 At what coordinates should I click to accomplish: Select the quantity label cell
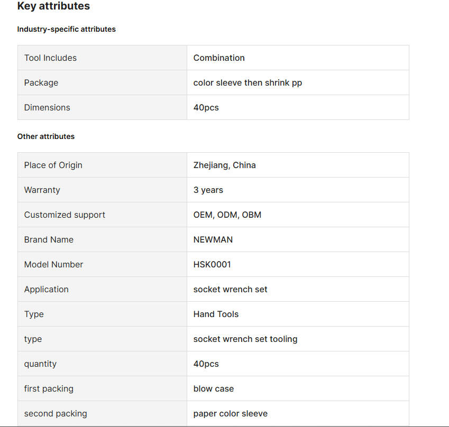coord(40,364)
